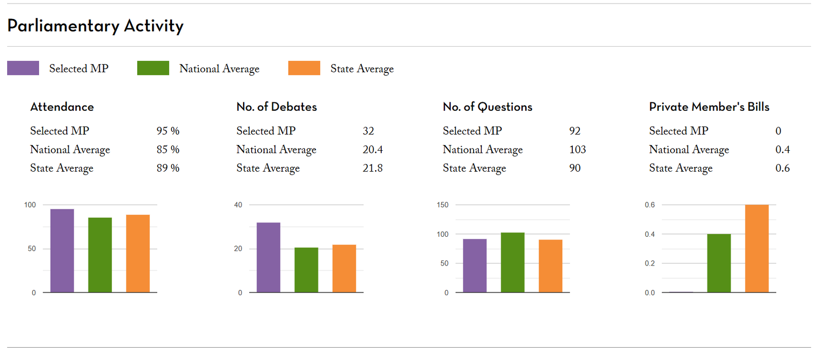Viewport: 822px width, 348px height.
Task: Click the 95 % attendance value
Action: pyautogui.click(x=168, y=131)
